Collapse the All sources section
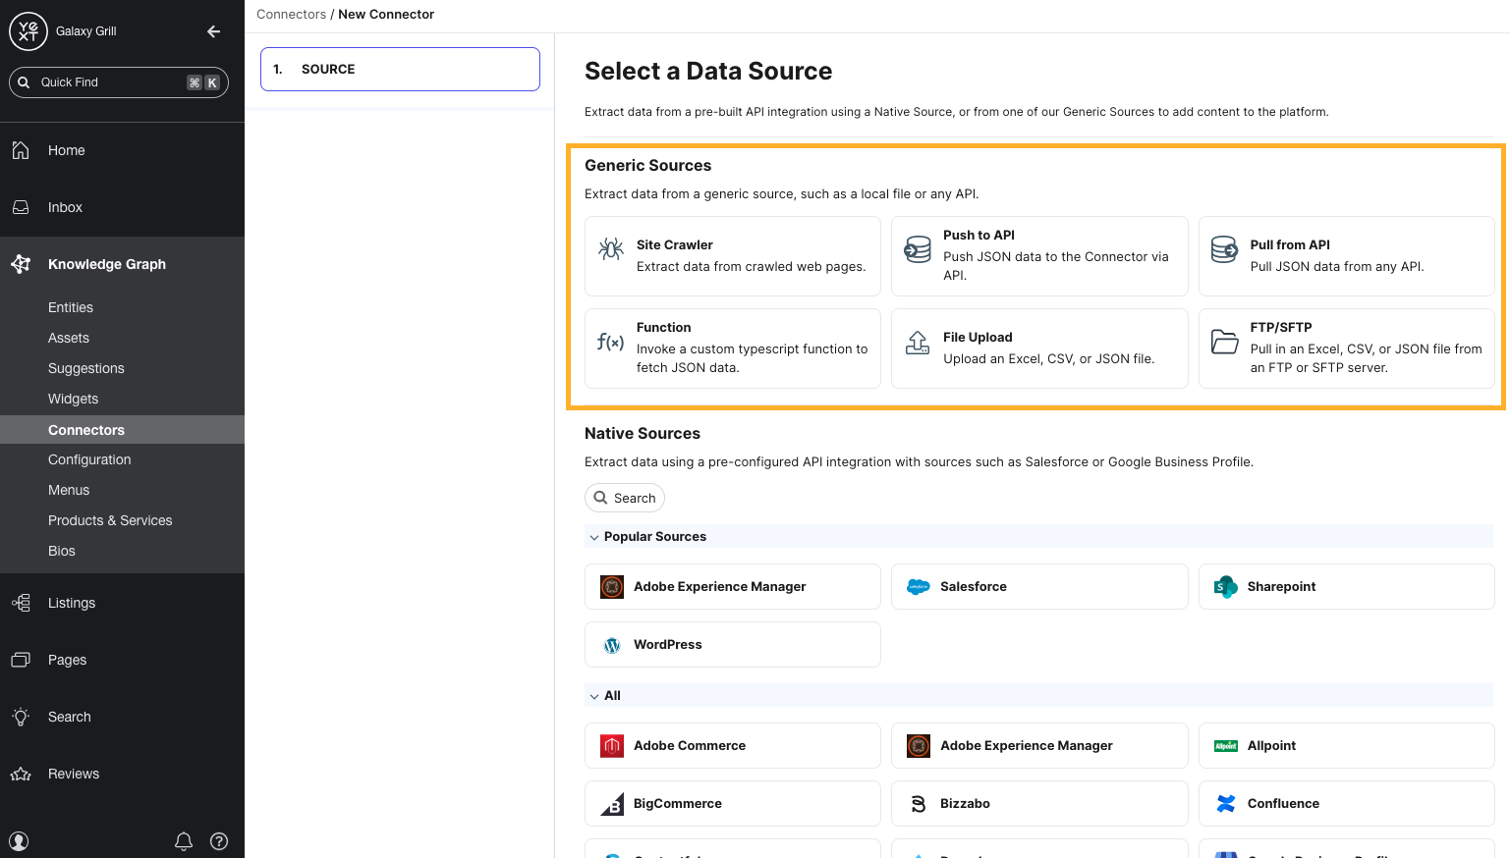 click(x=594, y=696)
